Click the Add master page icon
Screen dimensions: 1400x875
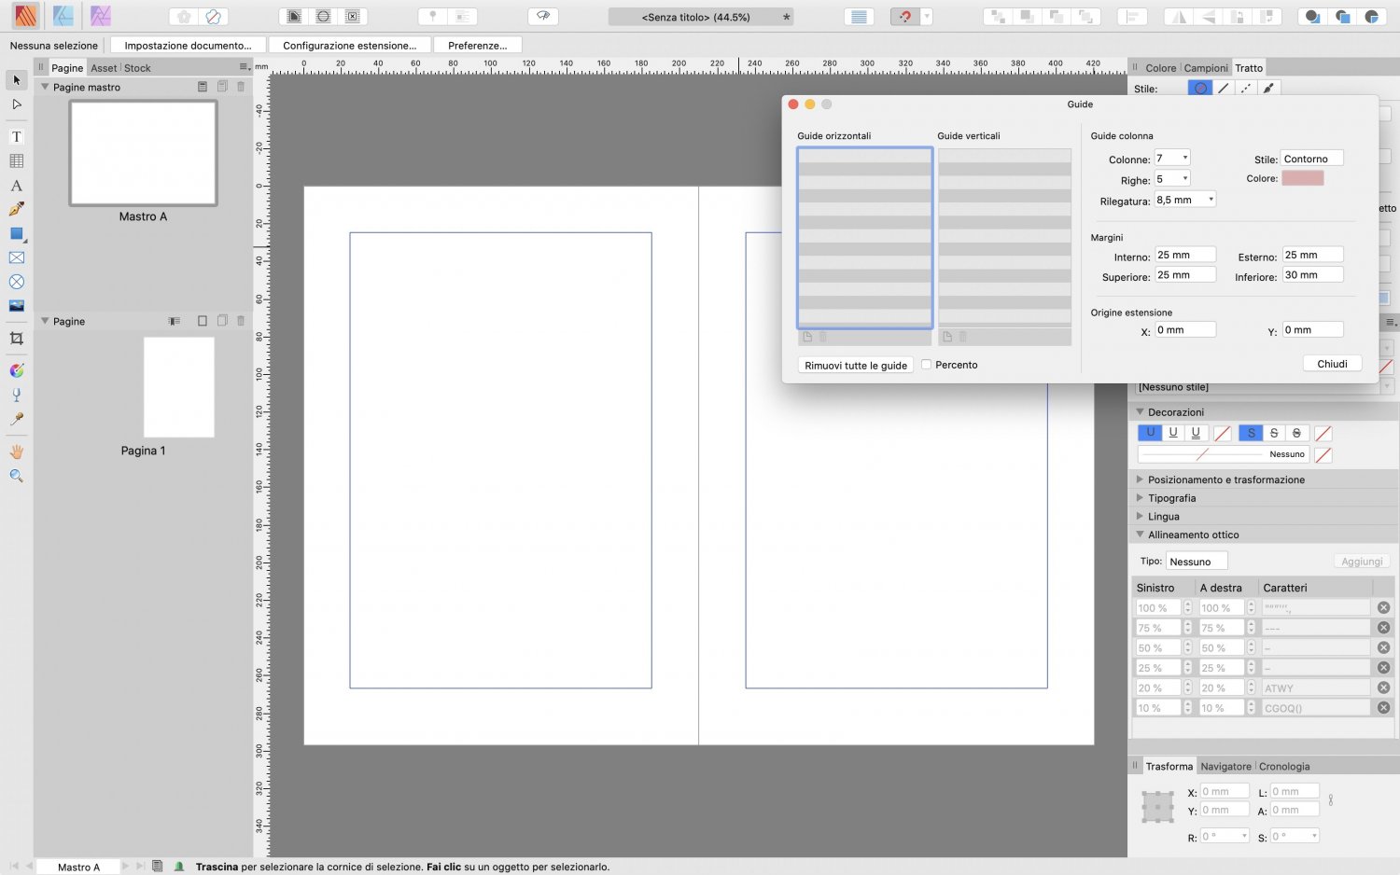[203, 87]
